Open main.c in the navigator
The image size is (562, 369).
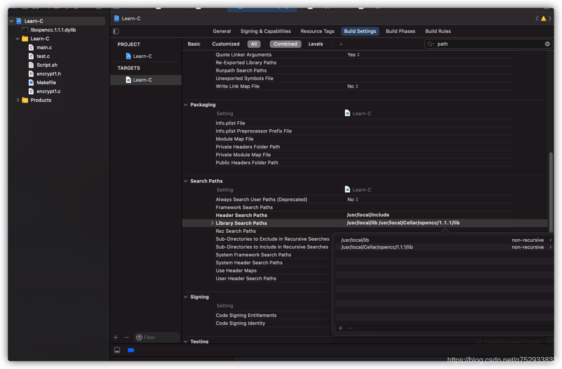point(44,47)
